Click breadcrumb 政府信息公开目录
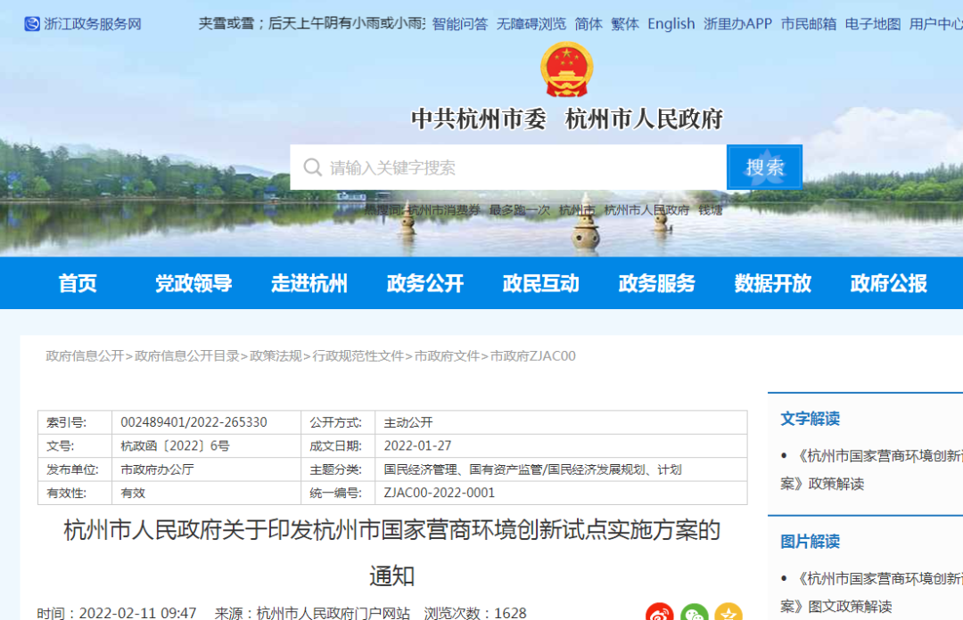Screen dimensions: 963x620 (x=186, y=356)
